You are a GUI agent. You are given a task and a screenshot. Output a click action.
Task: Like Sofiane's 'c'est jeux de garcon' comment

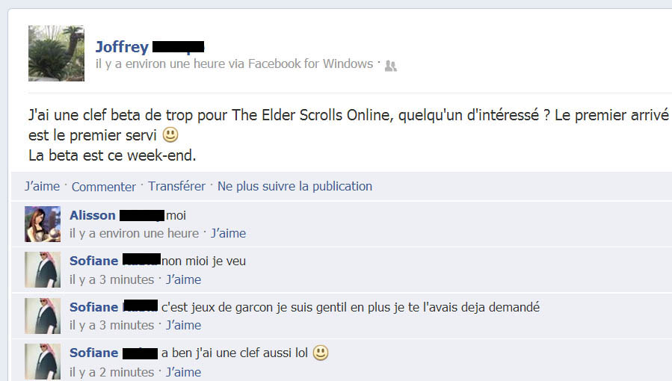click(x=183, y=326)
